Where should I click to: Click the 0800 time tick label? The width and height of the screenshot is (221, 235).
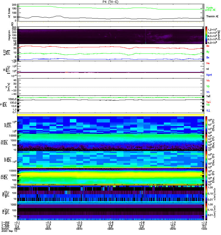[17, 229]
